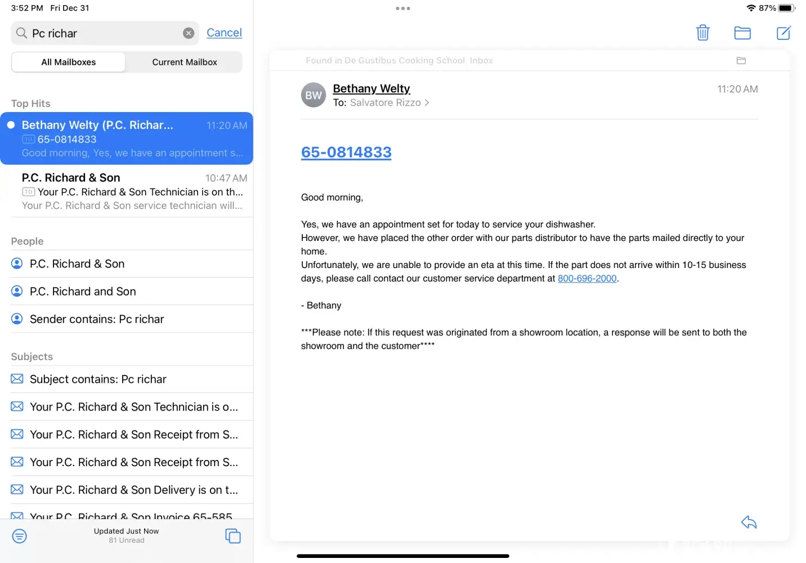This screenshot has height=563, width=806.
Task: Tap the envelope icon beside Technician is o... subject
Action: coord(17,406)
